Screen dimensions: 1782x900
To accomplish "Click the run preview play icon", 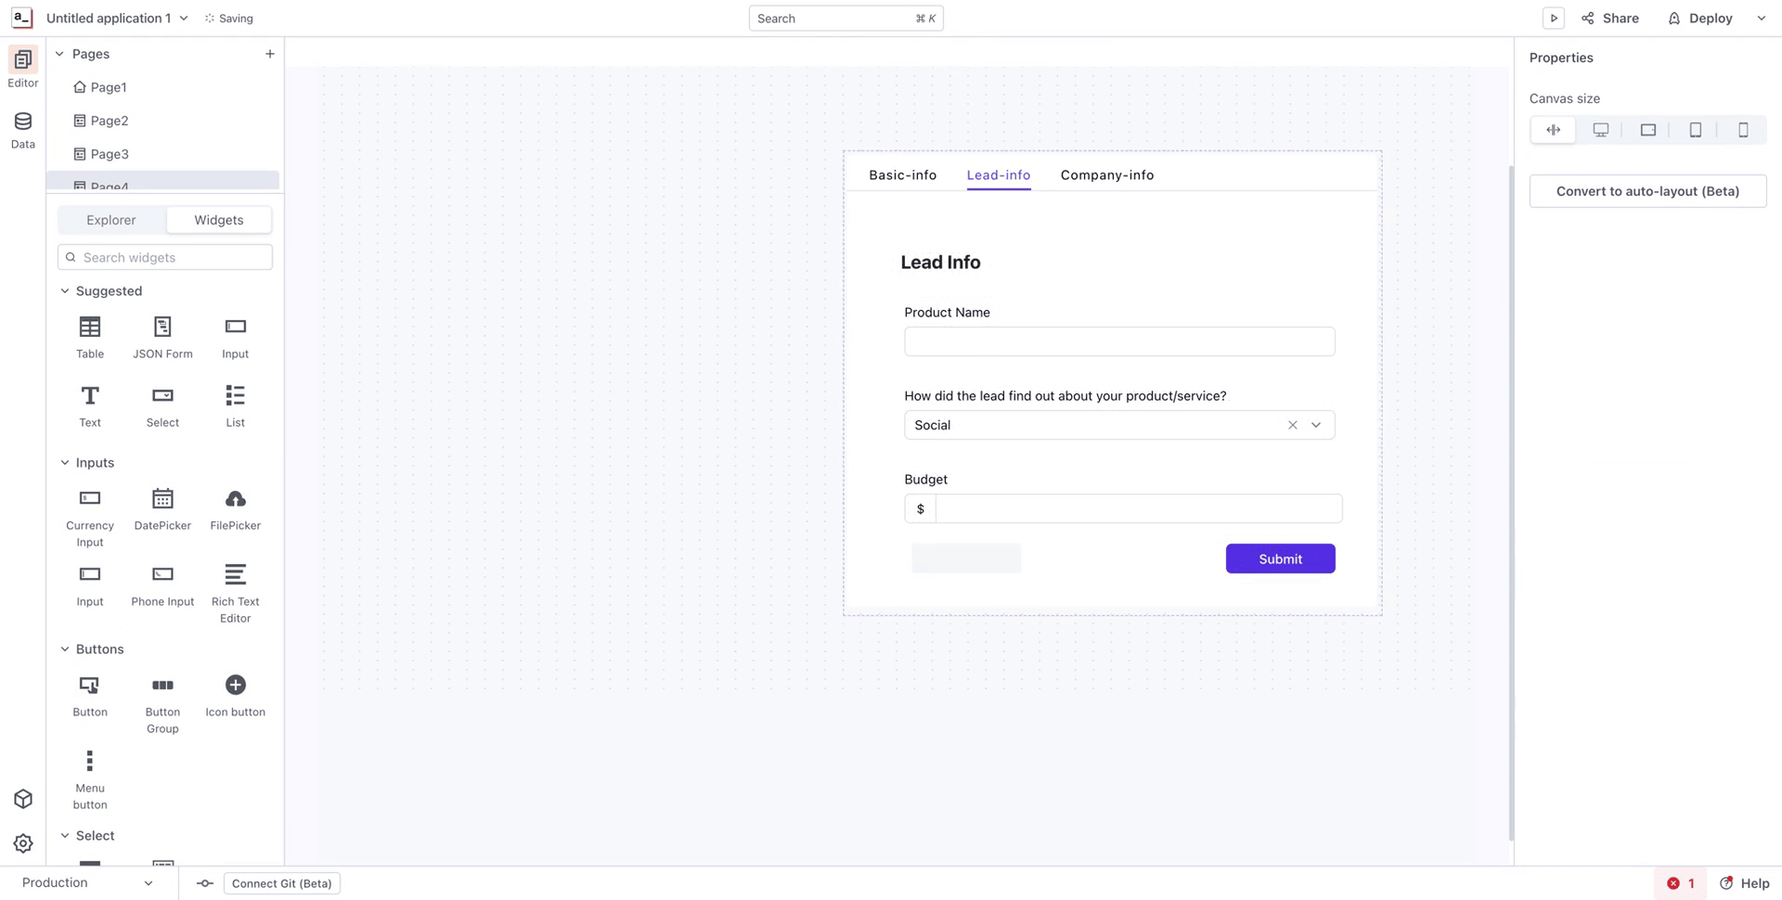I will [x=1554, y=18].
